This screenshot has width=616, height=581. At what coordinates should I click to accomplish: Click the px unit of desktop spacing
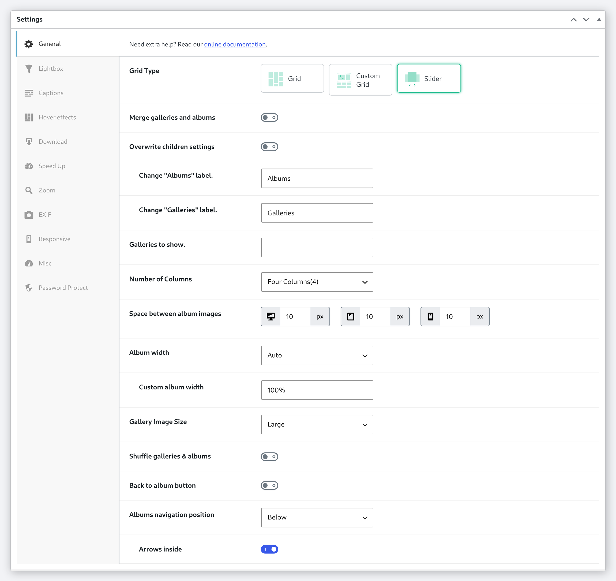click(x=320, y=317)
